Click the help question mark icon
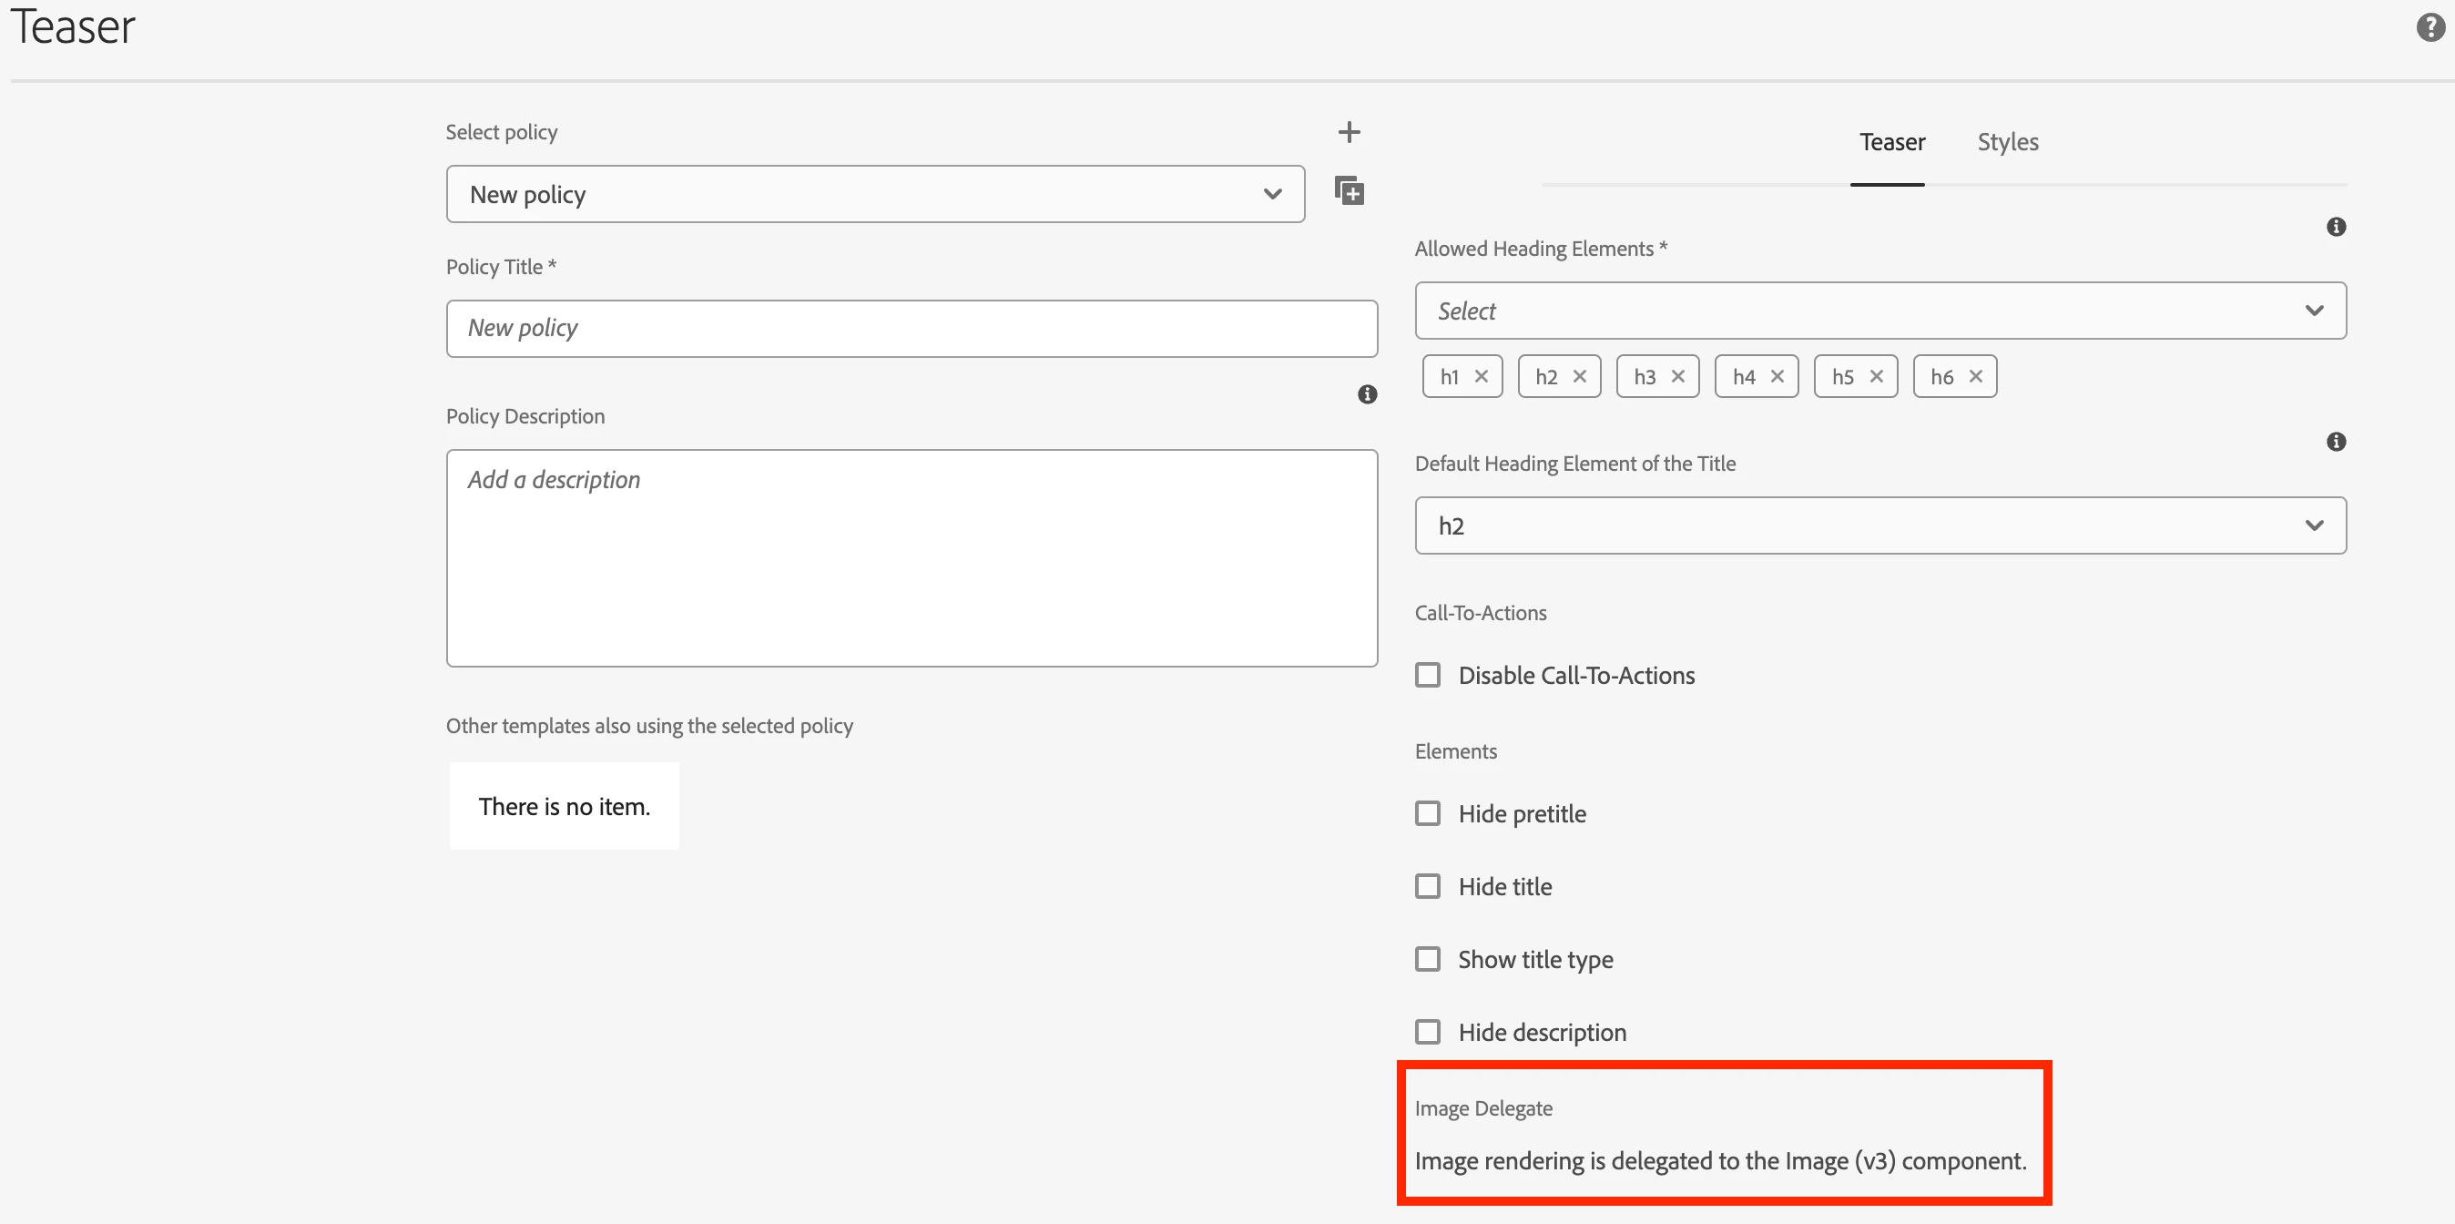2455x1224 pixels. [x=2430, y=27]
